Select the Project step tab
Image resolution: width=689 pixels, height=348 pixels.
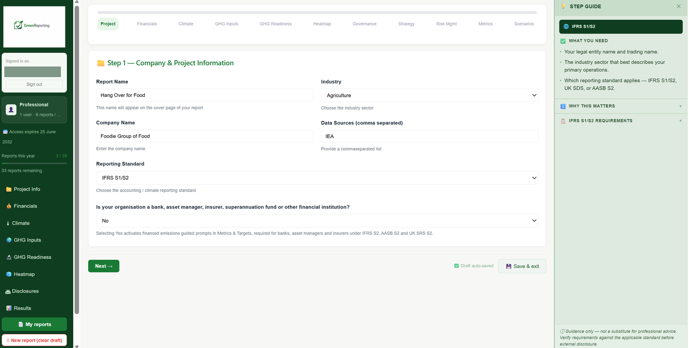108,24
